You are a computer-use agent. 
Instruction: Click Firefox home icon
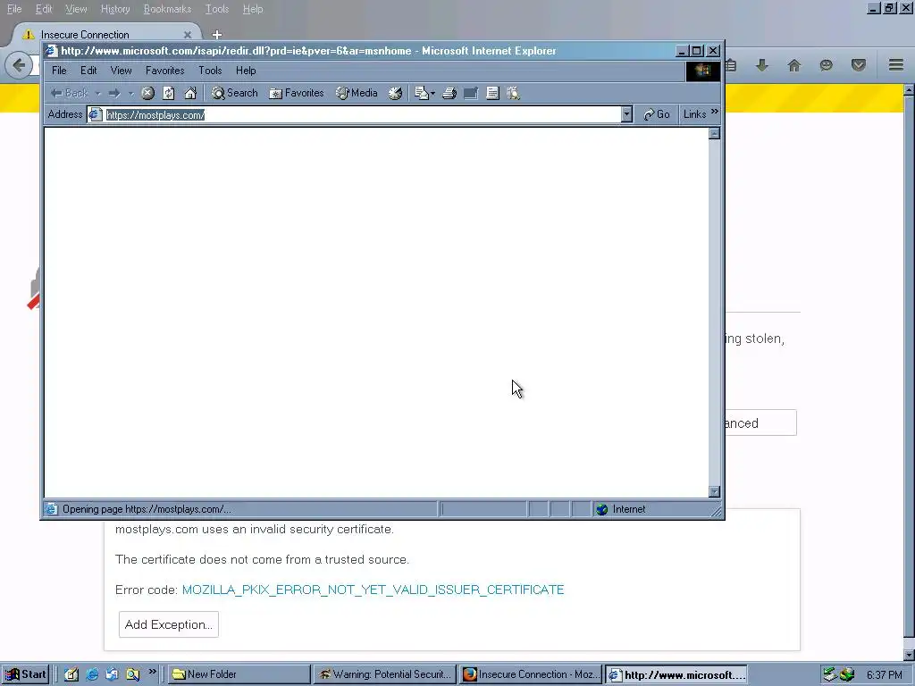(793, 65)
